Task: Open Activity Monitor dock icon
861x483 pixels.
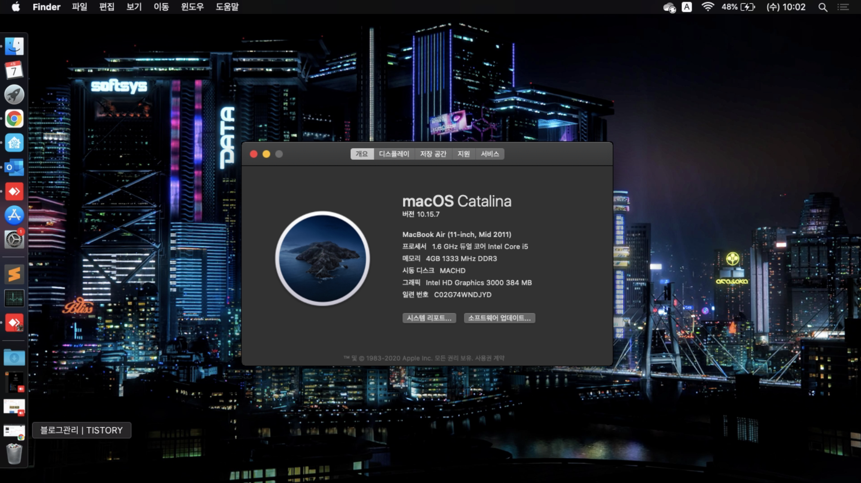Action: [x=14, y=298]
